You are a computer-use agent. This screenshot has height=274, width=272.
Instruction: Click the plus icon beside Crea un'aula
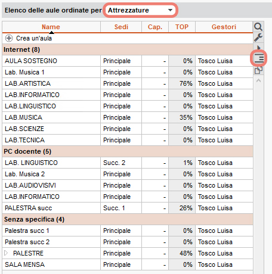9,38
